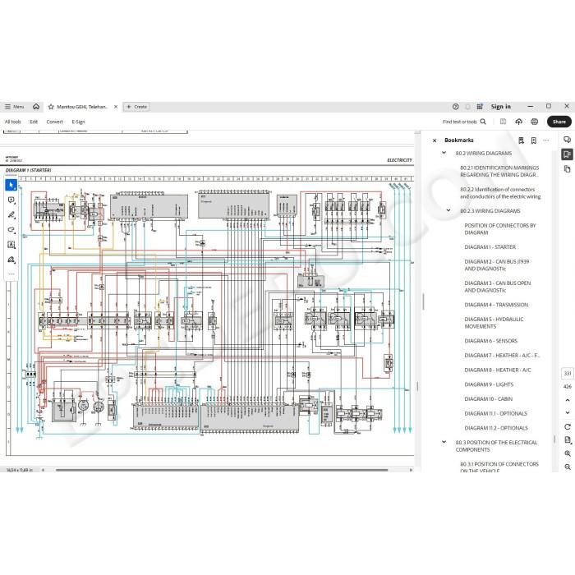Go to previous page up arrow
The image size is (575, 575).
pyautogui.click(x=568, y=400)
